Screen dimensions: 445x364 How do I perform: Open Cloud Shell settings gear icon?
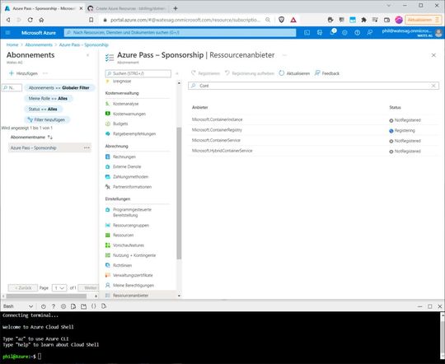63,306
